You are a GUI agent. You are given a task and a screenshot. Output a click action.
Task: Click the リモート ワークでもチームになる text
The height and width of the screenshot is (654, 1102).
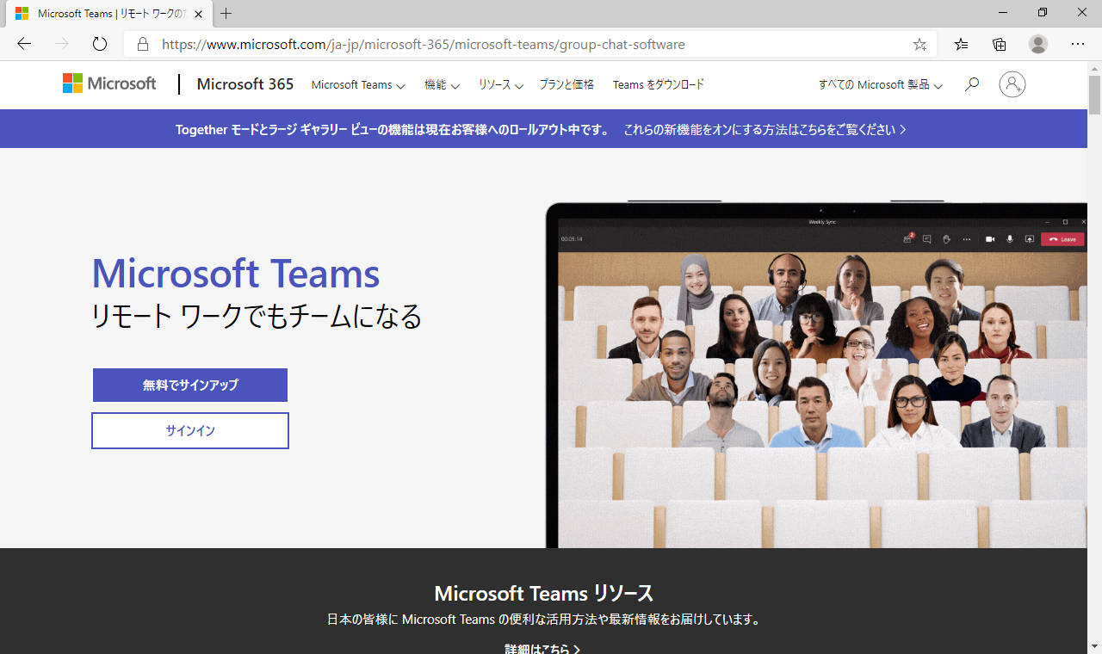[x=257, y=317]
